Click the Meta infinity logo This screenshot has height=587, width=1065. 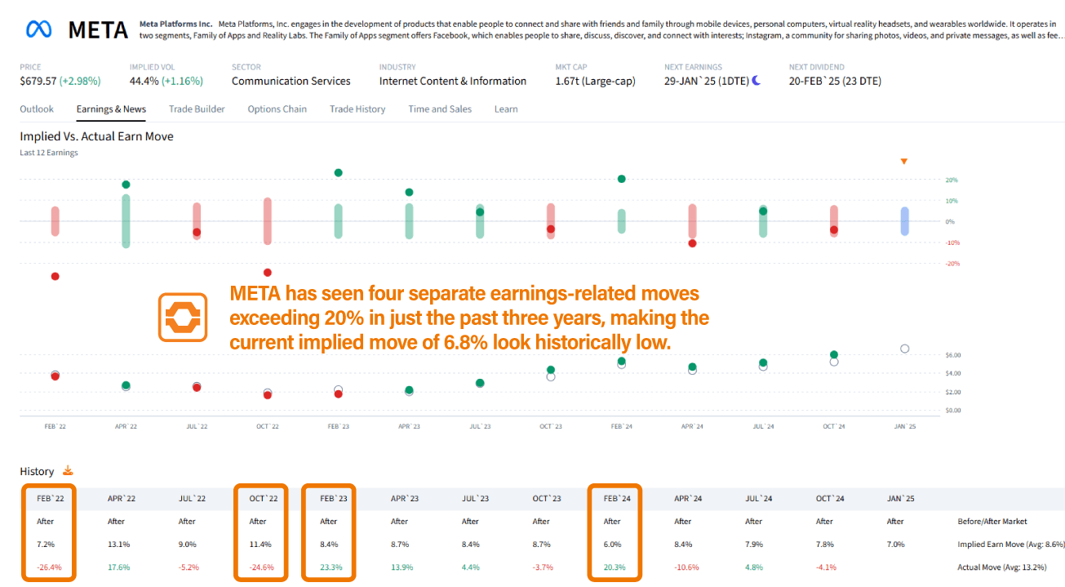pyautogui.click(x=38, y=30)
